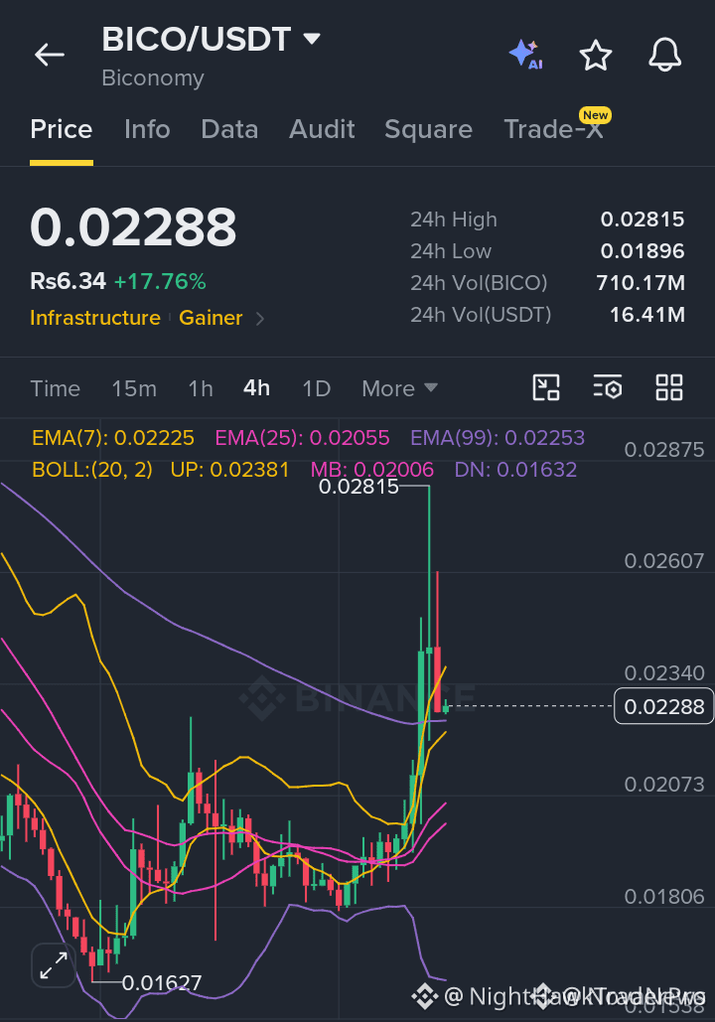The width and height of the screenshot is (715, 1022).
Task: Click the +17.76% change value
Action: coord(160,282)
